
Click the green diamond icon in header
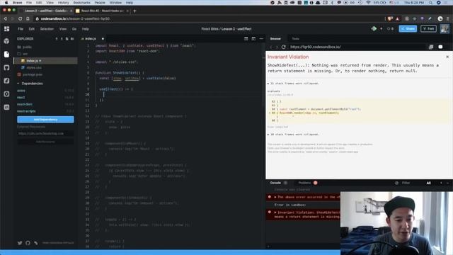click(x=374, y=28)
